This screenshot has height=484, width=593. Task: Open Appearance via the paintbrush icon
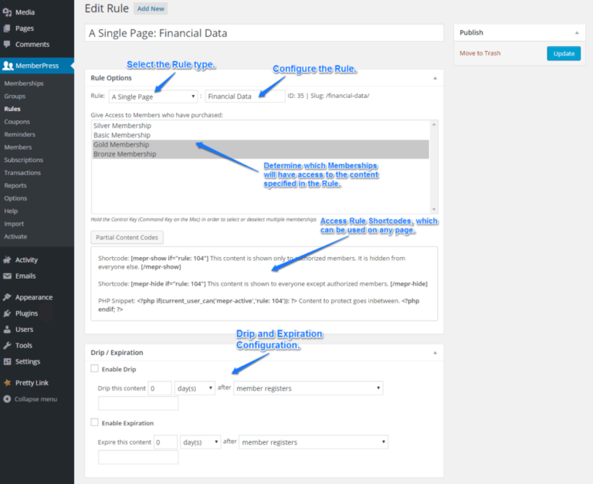click(x=7, y=297)
